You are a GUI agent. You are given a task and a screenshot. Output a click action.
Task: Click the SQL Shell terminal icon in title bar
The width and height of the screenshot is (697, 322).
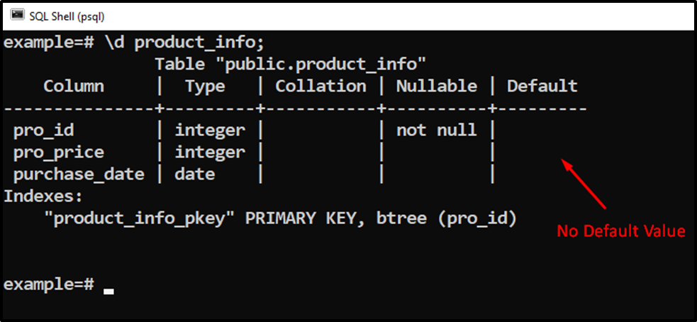coord(17,16)
